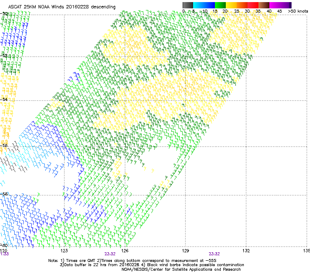Click the '>50 knots' legend label
The width and height of the screenshot is (310, 272).
[x=298, y=11]
